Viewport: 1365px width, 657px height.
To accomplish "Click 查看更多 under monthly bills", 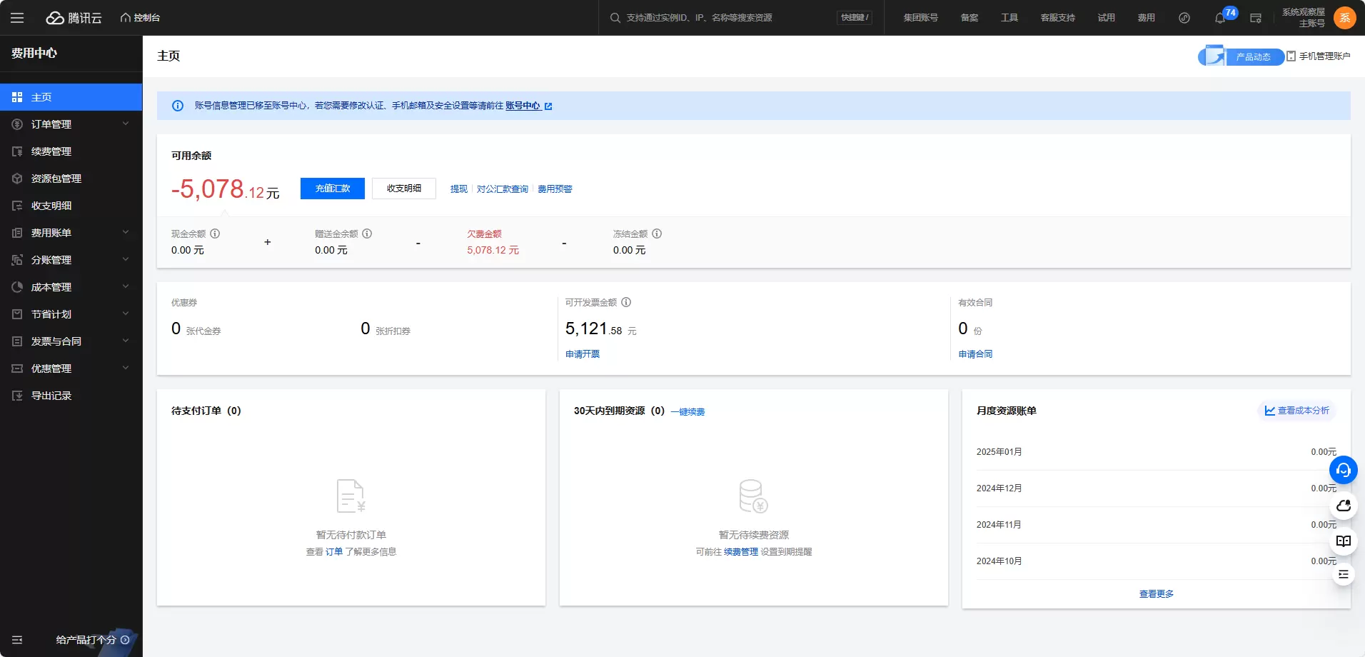I will 1157,594.
